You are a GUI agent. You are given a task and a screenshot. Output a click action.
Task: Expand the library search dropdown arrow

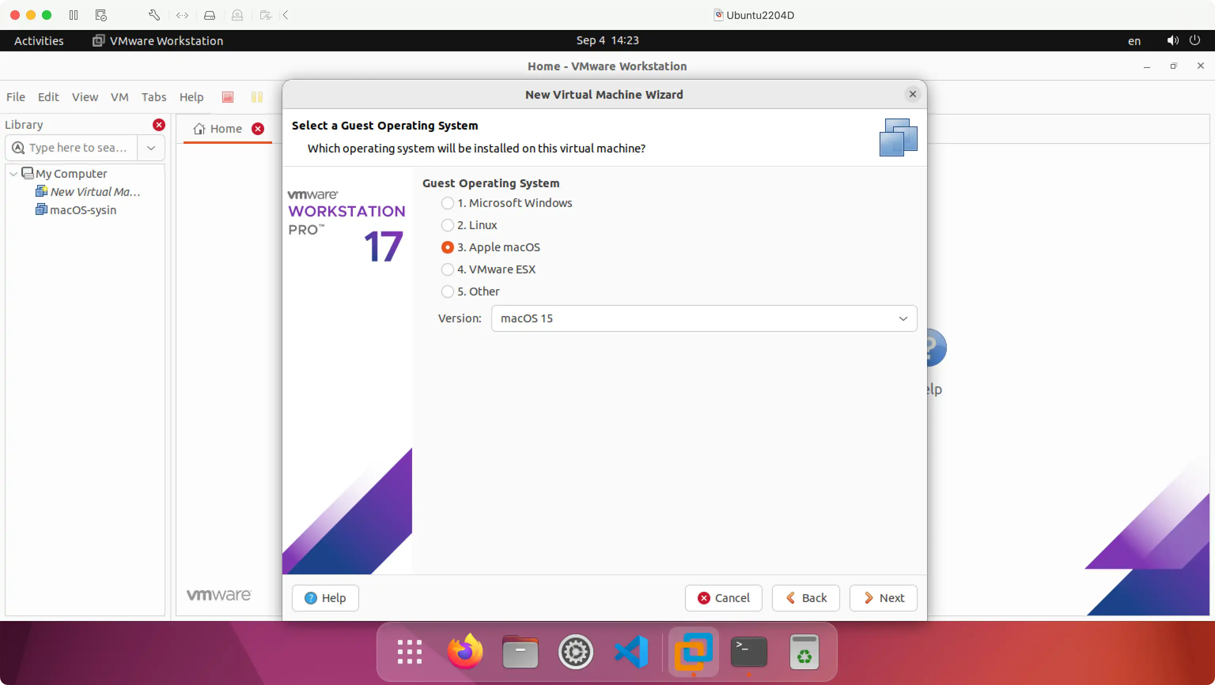pos(151,148)
